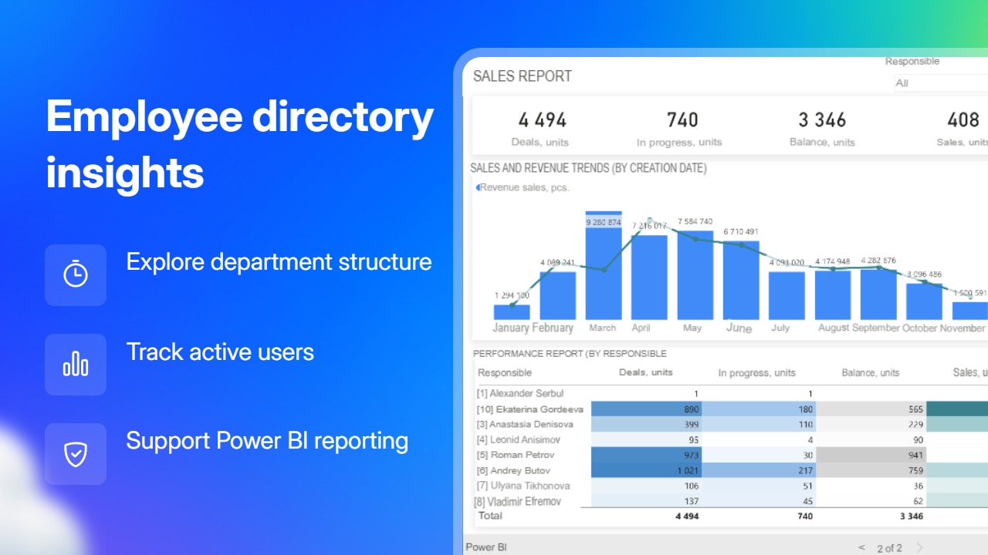Select the June bar in the revenue chart
Image resolution: width=988 pixels, height=555 pixels.
pyautogui.click(x=741, y=281)
